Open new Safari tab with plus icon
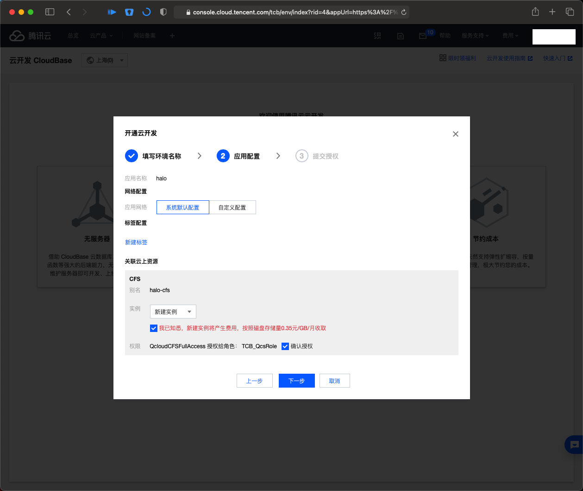Viewport: 583px width, 491px height. [552, 12]
